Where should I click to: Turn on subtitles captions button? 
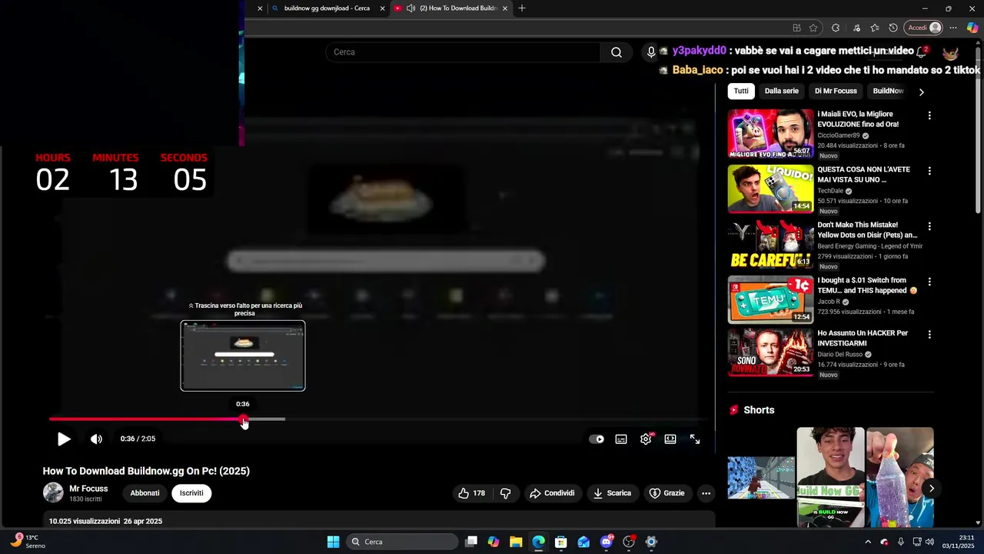pos(621,439)
